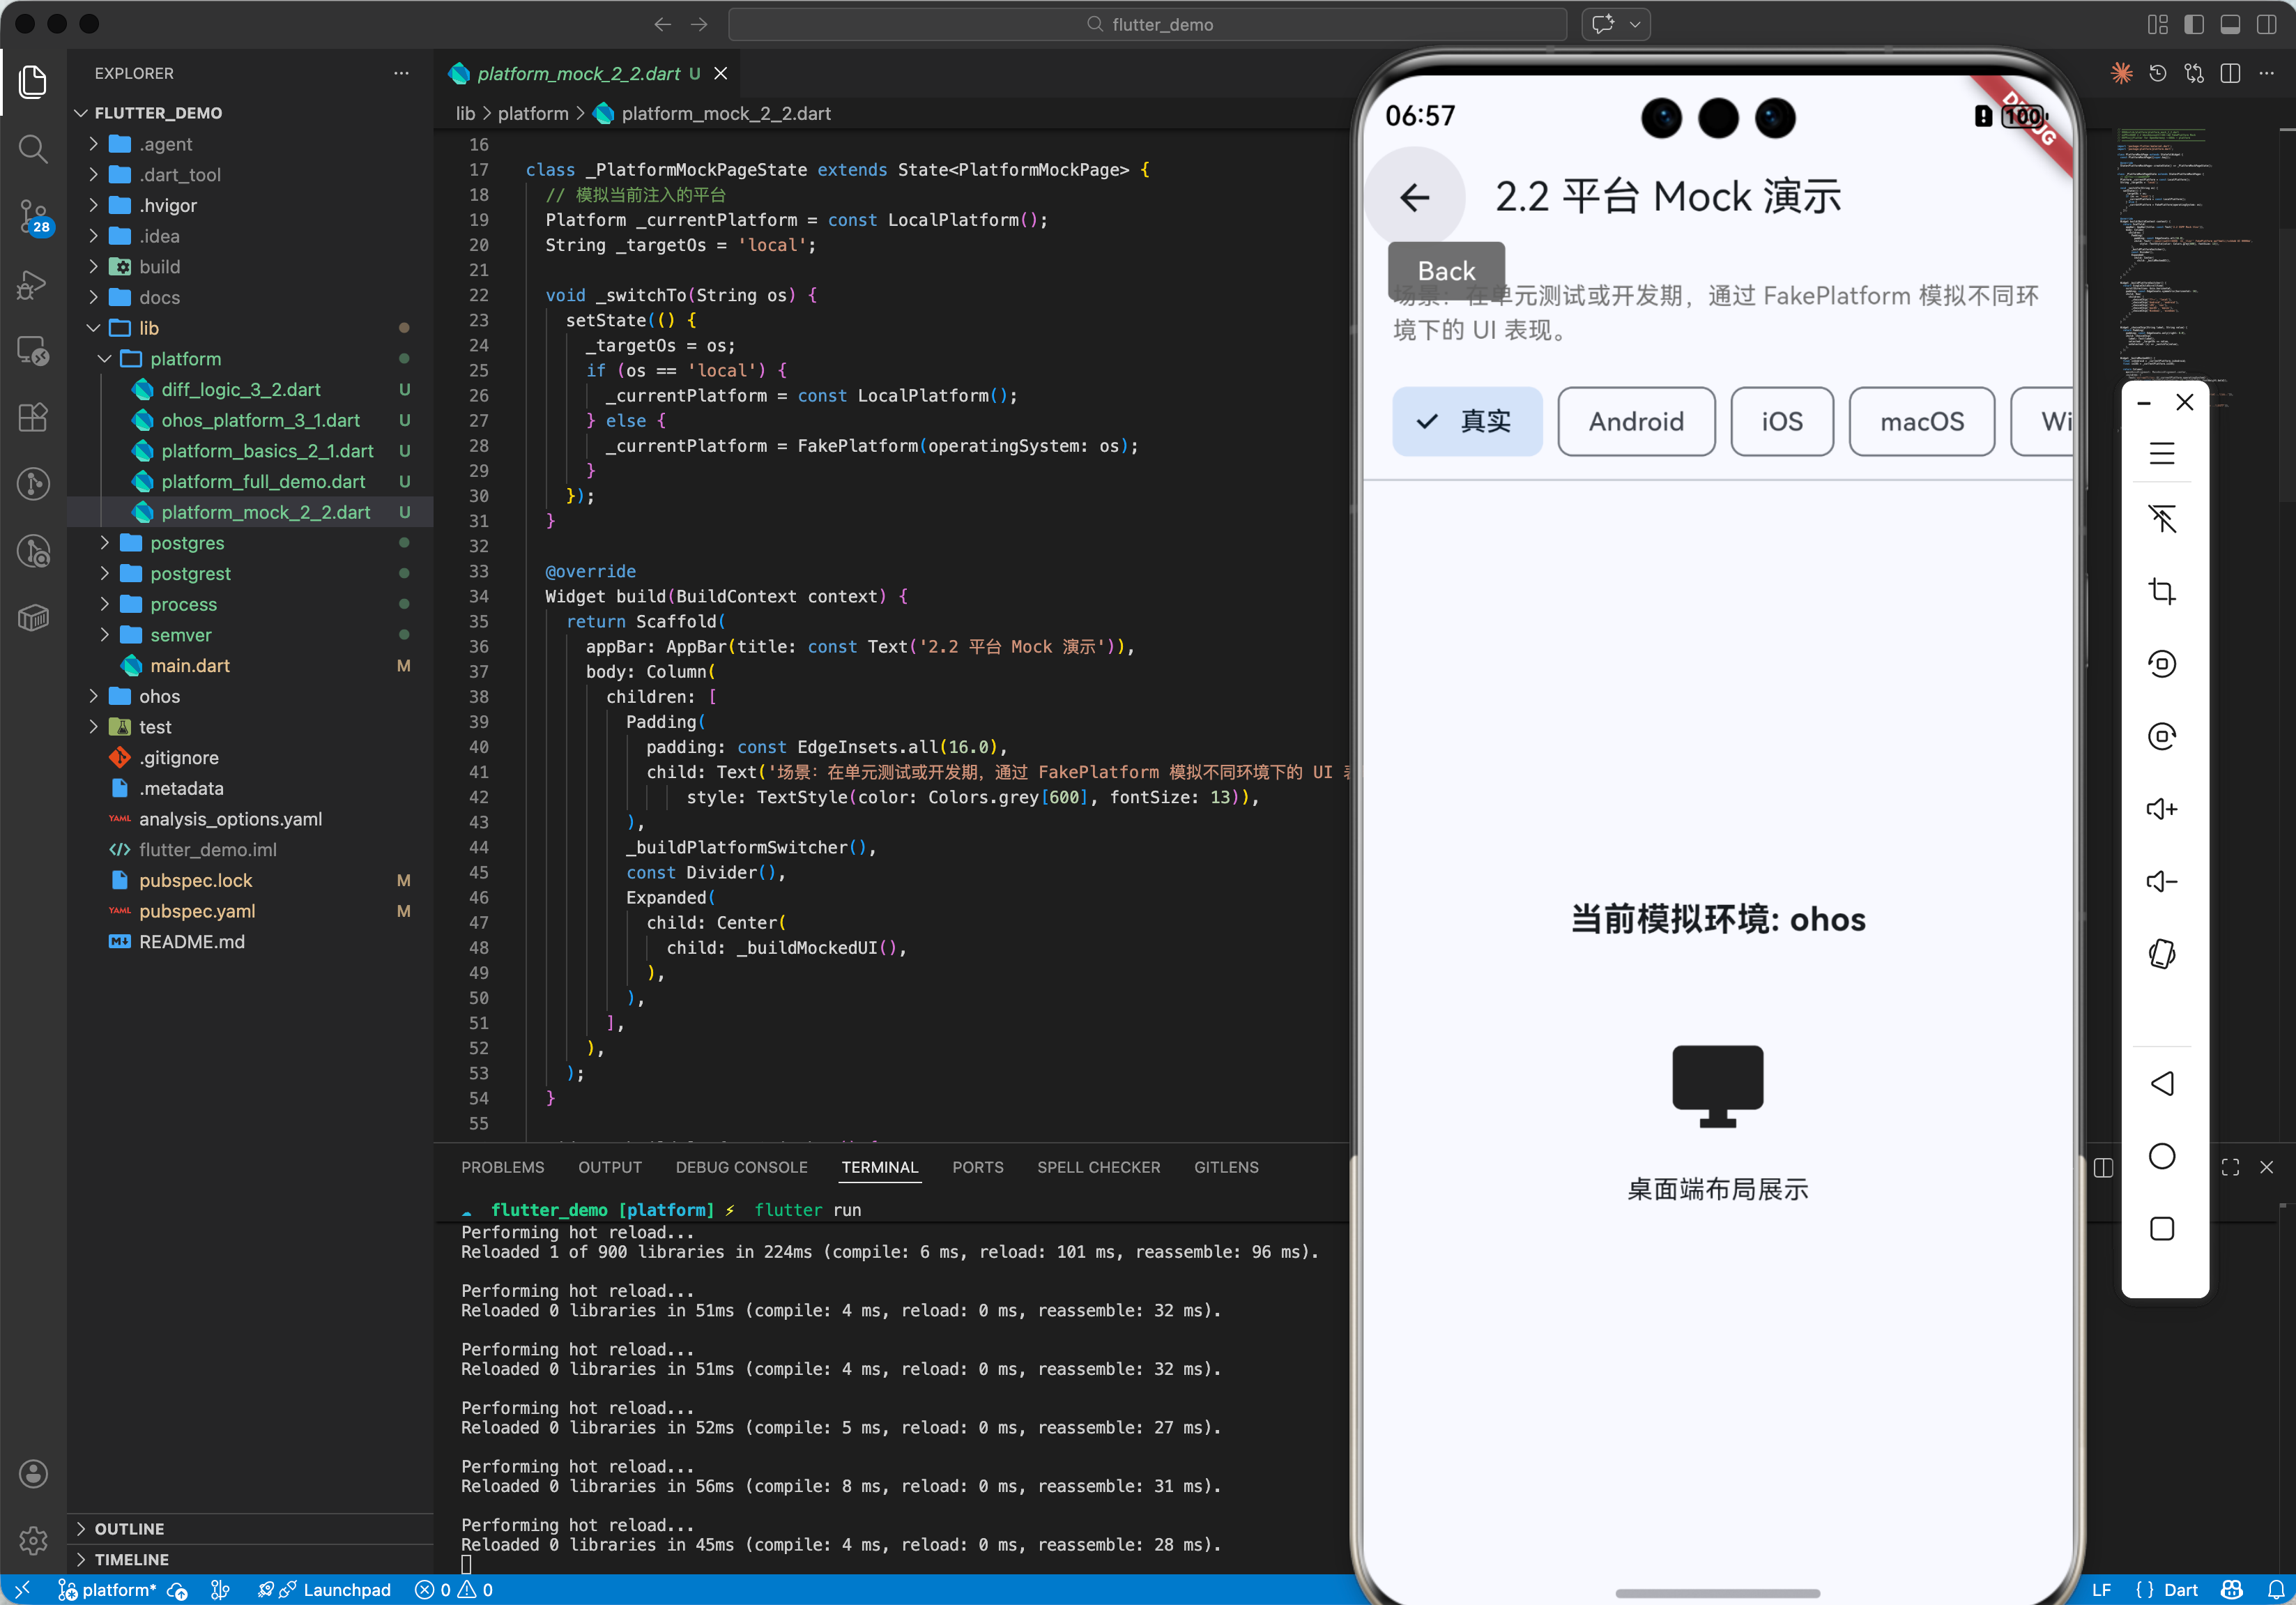
Task: Switch to the DEBUG CONSOLE tab
Action: (x=741, y=1167)
